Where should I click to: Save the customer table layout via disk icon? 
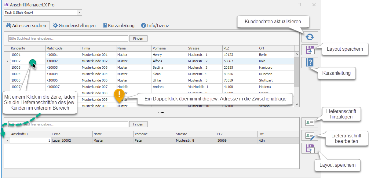[x=310, y=50]
